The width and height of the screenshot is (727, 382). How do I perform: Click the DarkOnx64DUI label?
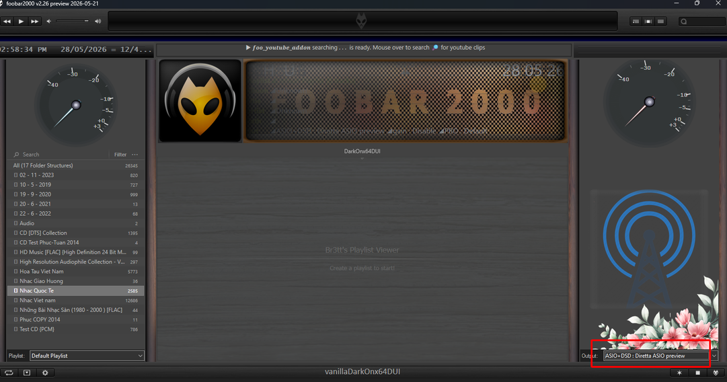(x=362, y=151)
